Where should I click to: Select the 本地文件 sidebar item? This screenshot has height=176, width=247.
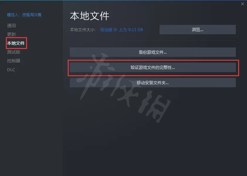tap(16, 43)
